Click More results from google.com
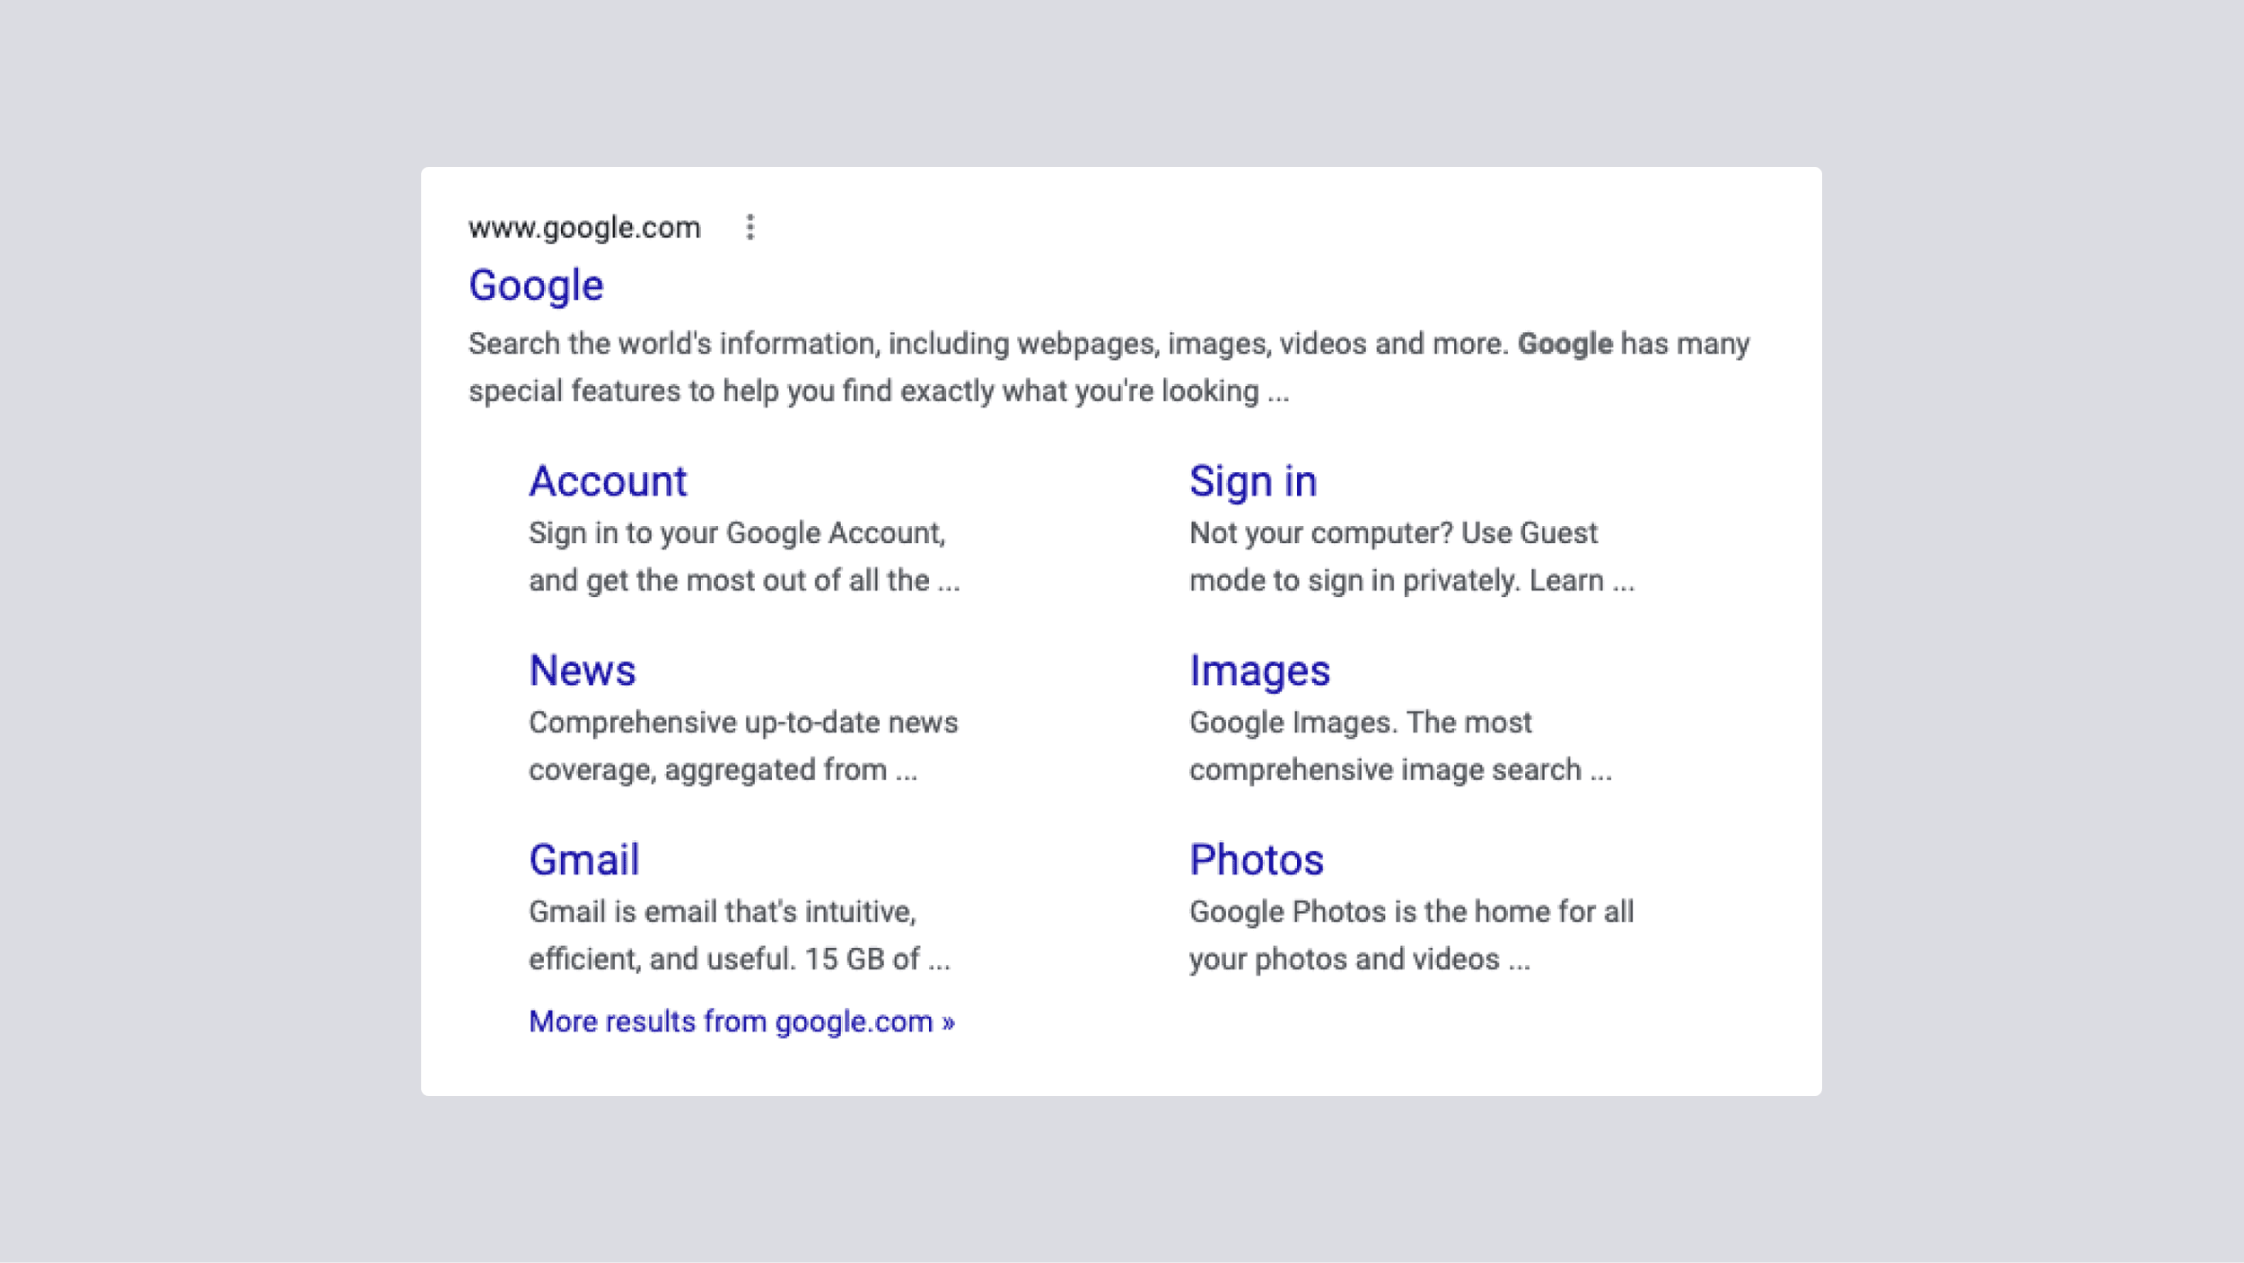2244x1263 pixels. [x=741, y=1022]
